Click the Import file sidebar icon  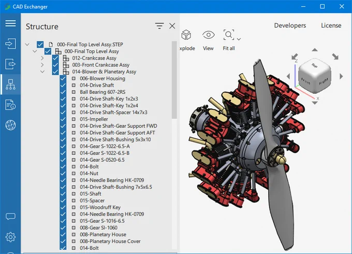pos(10,44)
